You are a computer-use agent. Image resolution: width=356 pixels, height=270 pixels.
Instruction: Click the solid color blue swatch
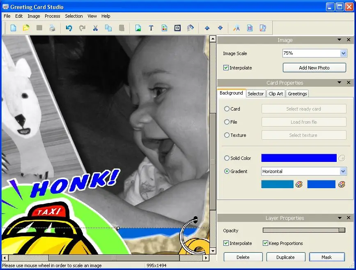[299, 158]
